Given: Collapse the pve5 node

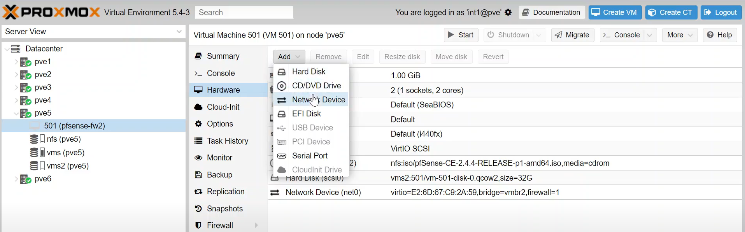Looking at the screenshot, I should tap(16, 114).
